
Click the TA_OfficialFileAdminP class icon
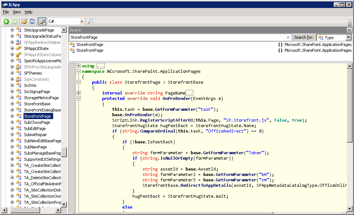(x=19, y=184)
